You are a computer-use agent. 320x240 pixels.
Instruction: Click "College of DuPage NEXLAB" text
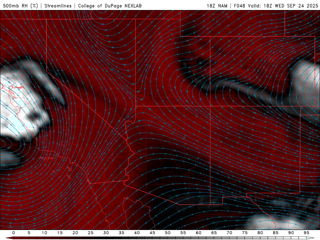pos(110,6)
